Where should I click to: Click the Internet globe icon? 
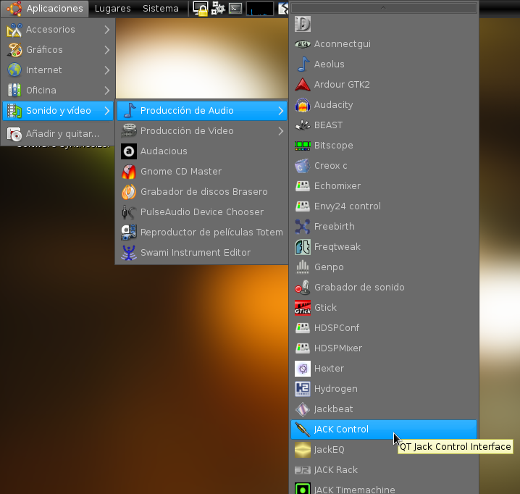(x=14, y=70)
